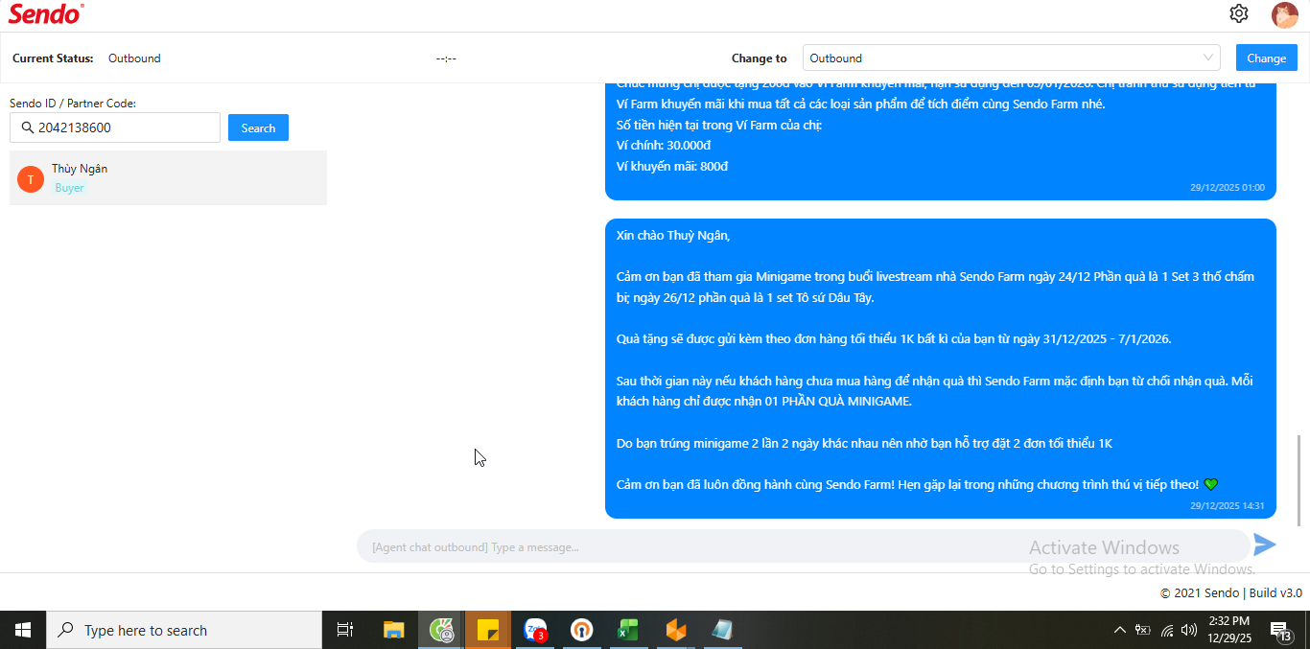Click the 'Change to' label

(759, 58)
